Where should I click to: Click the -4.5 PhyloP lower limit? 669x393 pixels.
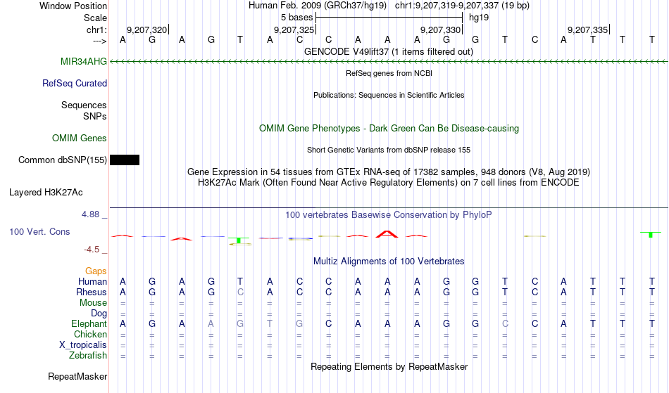pyautogui.click(x=92, y=249)
